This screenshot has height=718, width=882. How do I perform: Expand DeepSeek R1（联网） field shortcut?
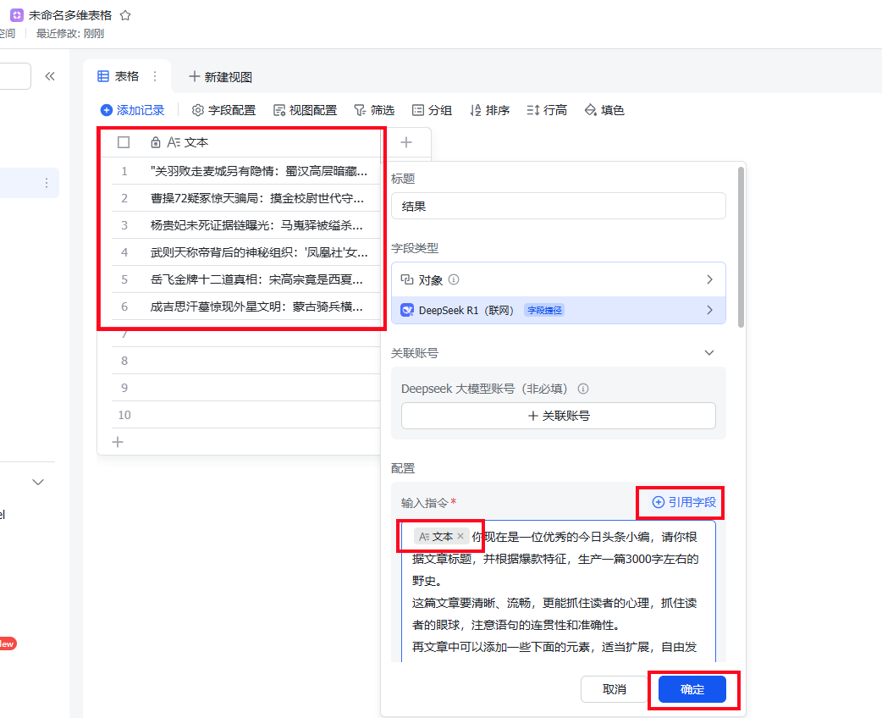coord(709,310)
